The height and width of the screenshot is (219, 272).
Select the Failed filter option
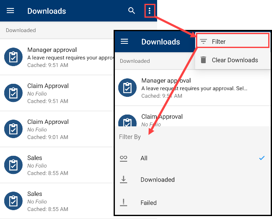(192, 203)
